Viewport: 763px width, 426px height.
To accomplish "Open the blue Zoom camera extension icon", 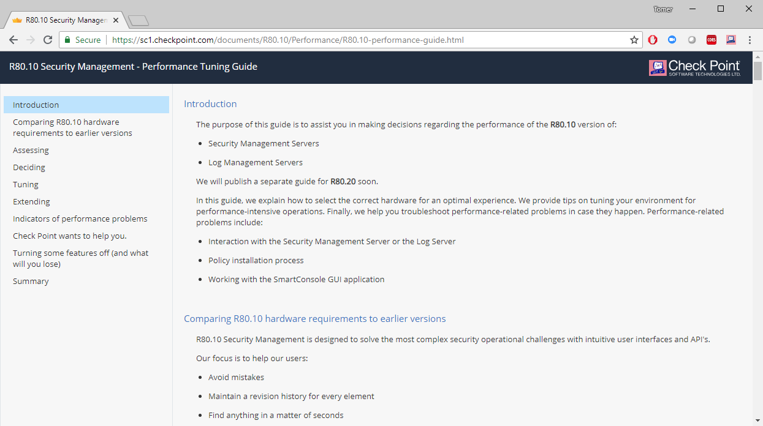I will pos(672,40).
